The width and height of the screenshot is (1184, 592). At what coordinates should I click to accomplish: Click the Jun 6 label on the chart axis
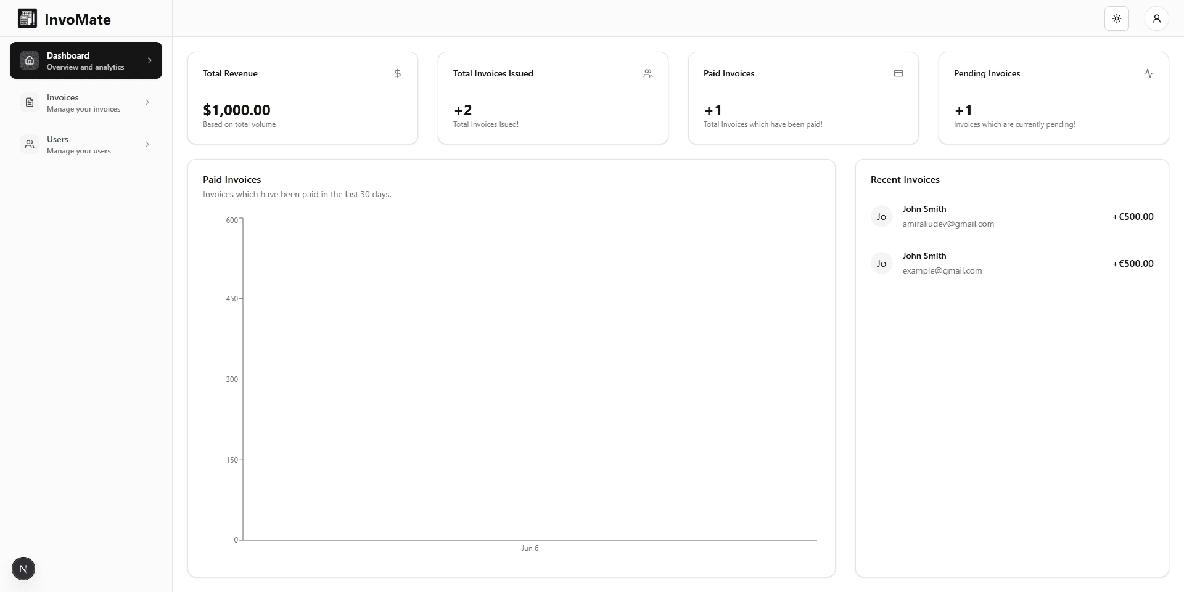(530, 548)
